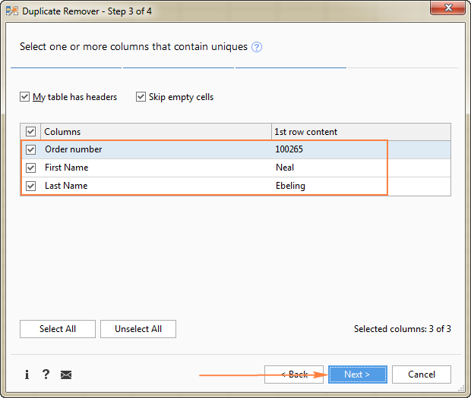Screen dimensions: 471x398
Task: Cancel the Duplicate Remover wizard
Action: [422, 374]
